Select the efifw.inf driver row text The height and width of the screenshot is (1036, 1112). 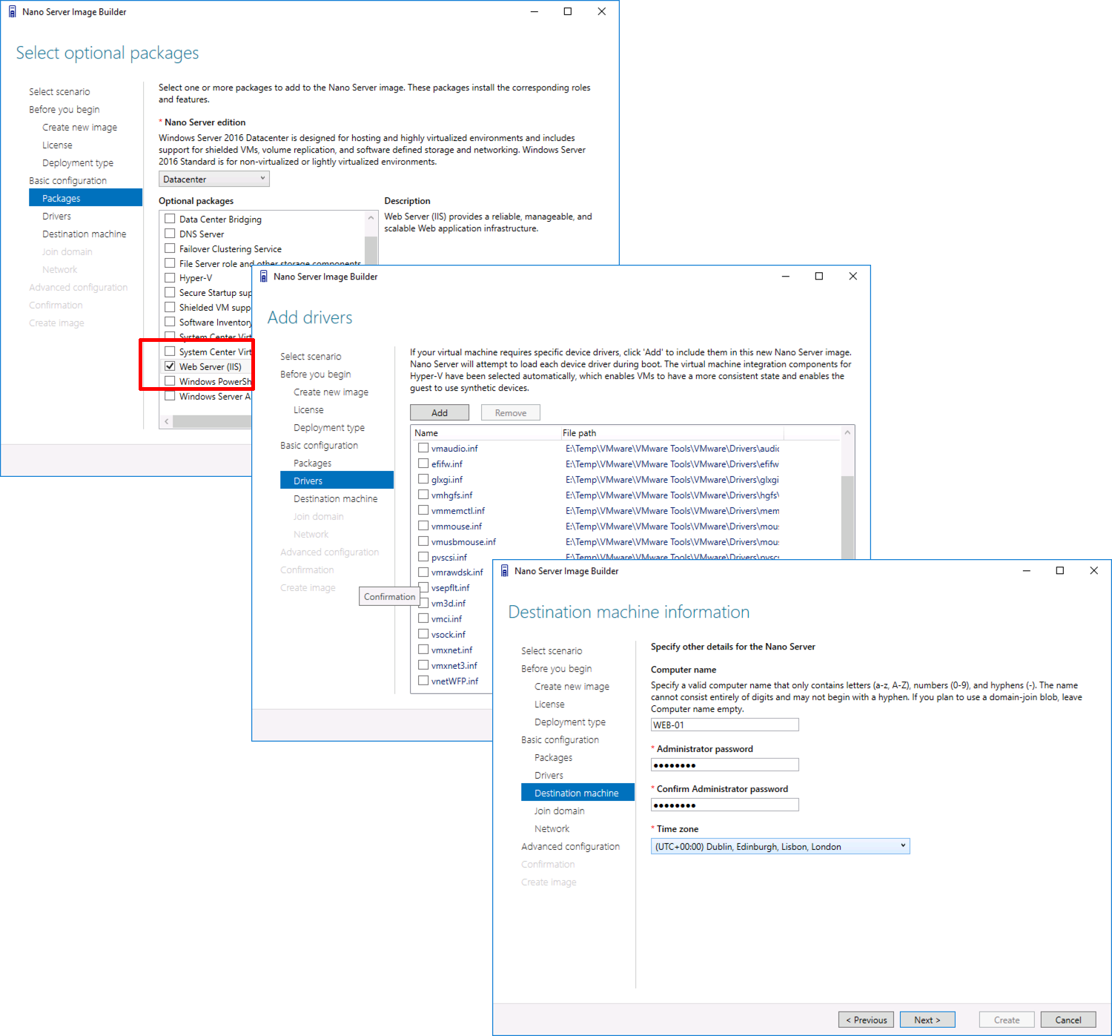tap(447, 463)
